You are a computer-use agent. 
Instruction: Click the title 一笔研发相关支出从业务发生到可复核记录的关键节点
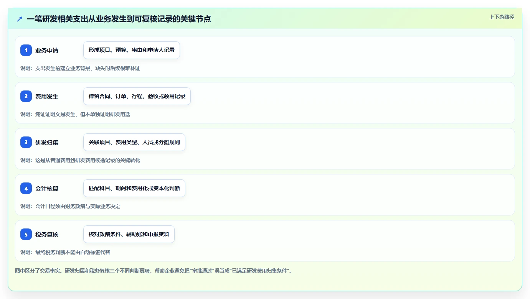click(x=119, y=19)
